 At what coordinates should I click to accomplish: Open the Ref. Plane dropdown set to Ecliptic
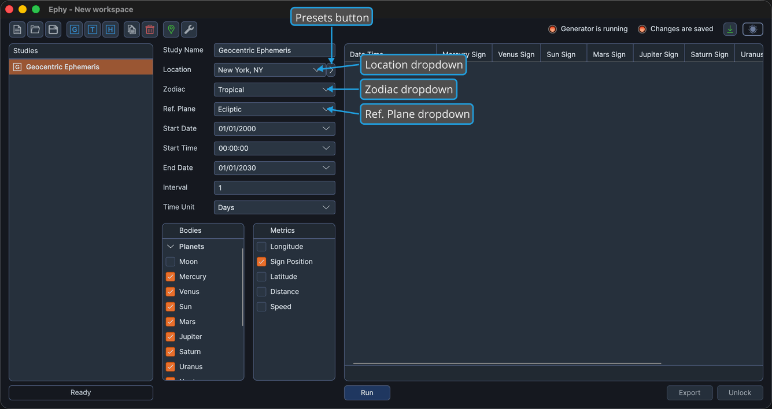tap(275, 109)
